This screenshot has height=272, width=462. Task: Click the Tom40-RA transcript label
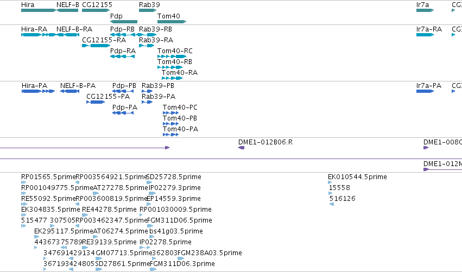(x=180, y=73)
